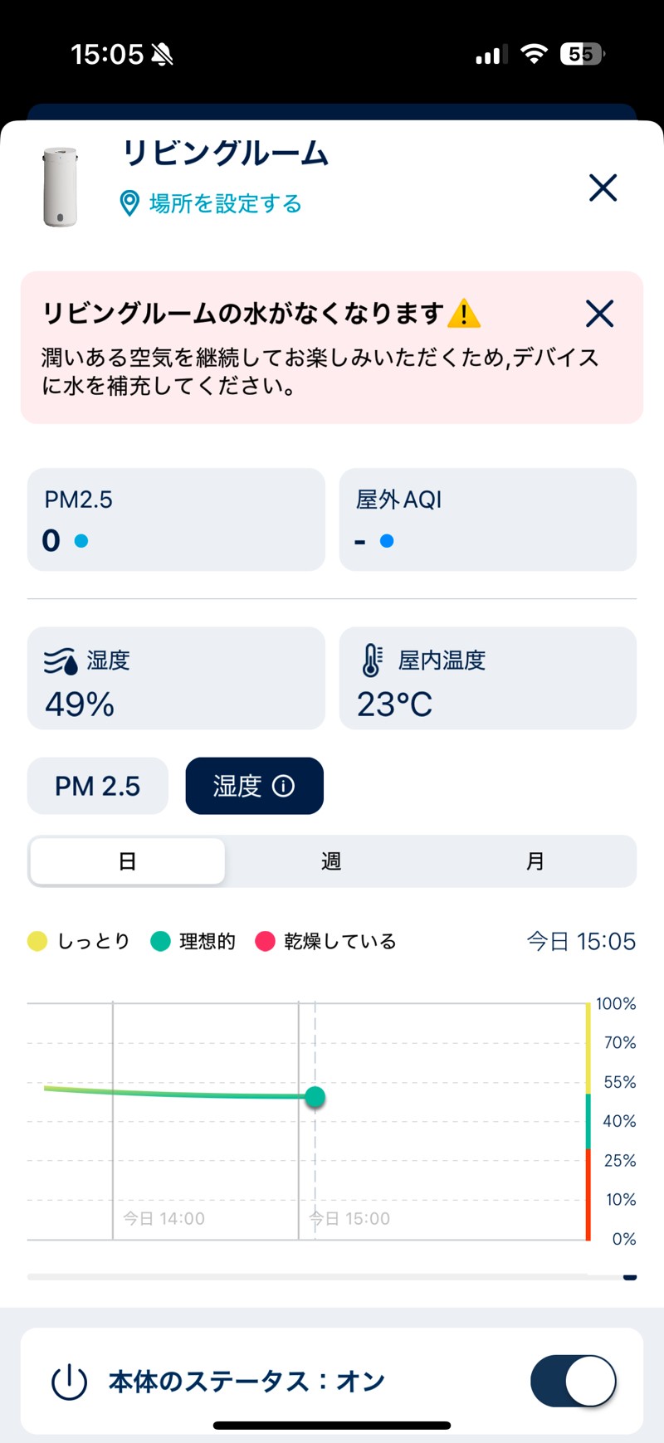Screen dimensions: 664x1443
Task: Dismiss the water refill warning banner
Action: [599, 314]
